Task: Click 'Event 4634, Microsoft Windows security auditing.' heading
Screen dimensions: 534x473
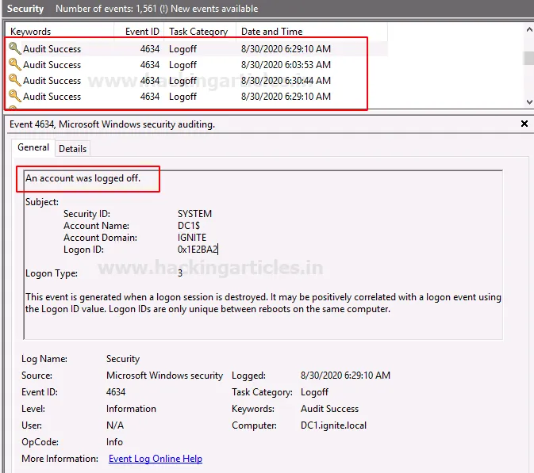Action: pos(112,124)
